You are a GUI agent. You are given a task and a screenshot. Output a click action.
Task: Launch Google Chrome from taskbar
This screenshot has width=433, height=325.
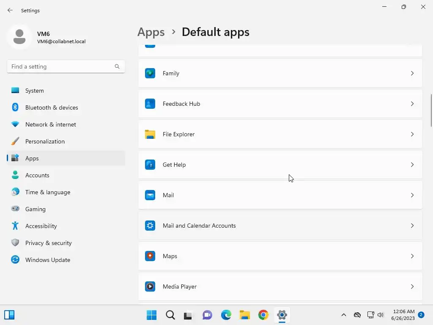(263, 315)
